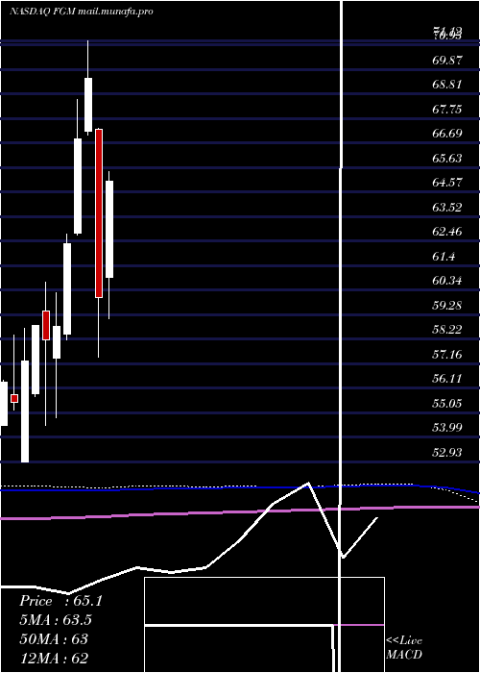Click the 58.22 price axis label

(x=447, y=330)
